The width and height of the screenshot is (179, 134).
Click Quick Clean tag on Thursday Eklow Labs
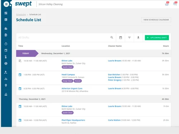(x=68, y=113)
